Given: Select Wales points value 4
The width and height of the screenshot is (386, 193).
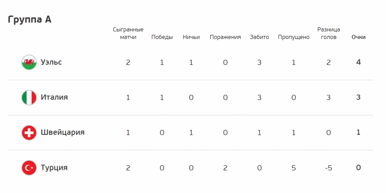Looking at the screenshot, I should click(x=358, y=62).
